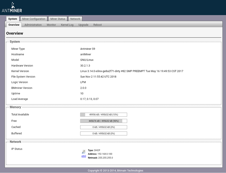Click the Hostname label

point(18,54)
